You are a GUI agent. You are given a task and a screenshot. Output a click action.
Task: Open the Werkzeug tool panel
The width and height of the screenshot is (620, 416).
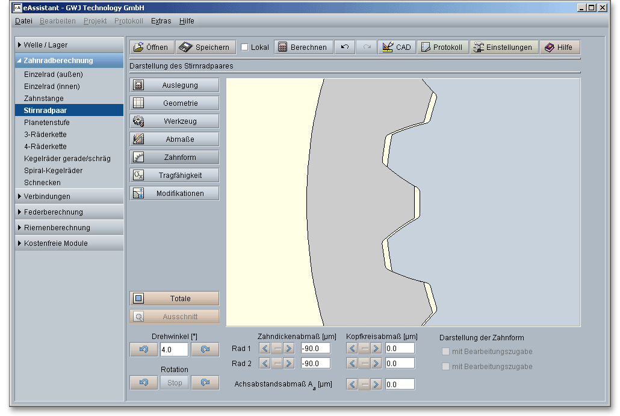pyautogui.click(x=174, y=121)
